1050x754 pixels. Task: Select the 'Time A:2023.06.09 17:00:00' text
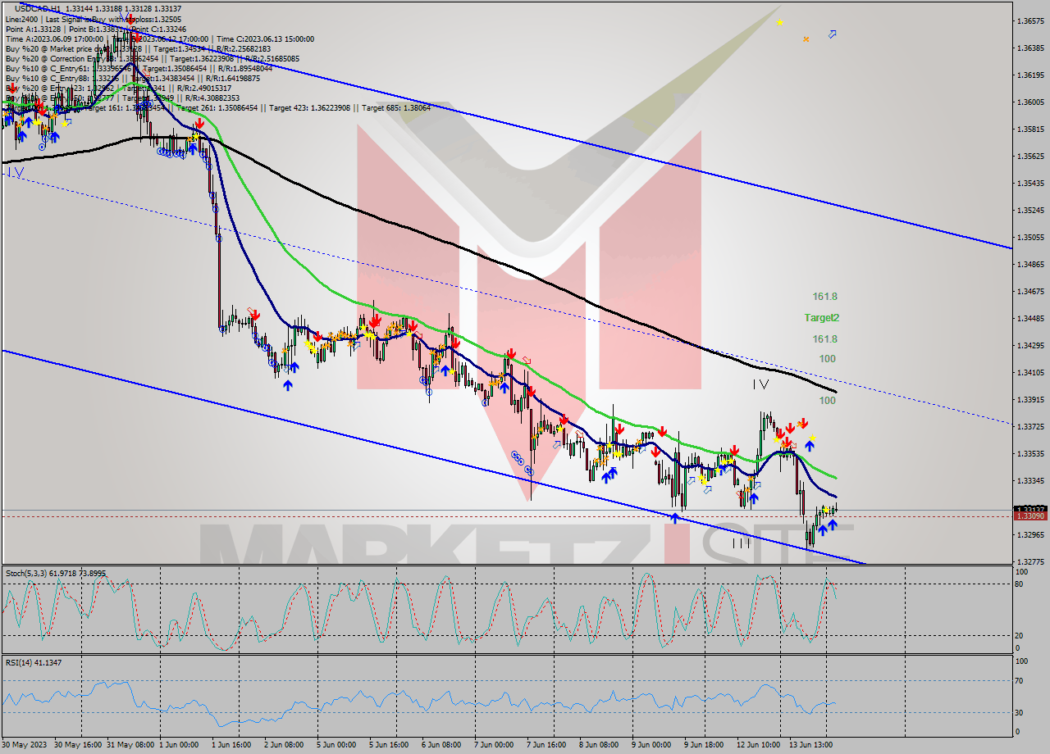click(x=54, y=39)
